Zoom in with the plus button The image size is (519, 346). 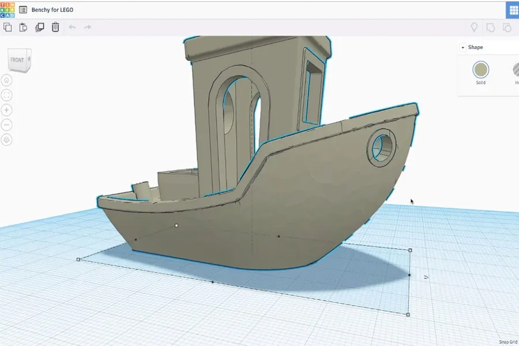[6, 110]
